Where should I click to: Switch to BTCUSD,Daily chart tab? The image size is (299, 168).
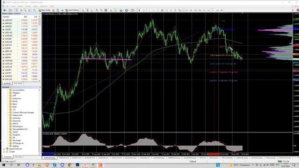coord(228,158)
